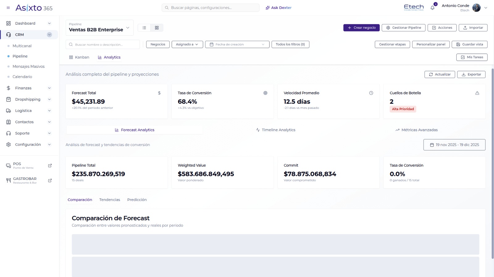Viewport: 494px width, 277px height.
Task: Click the Cuellos de Botella warning icon
Action: pos(477,93)
